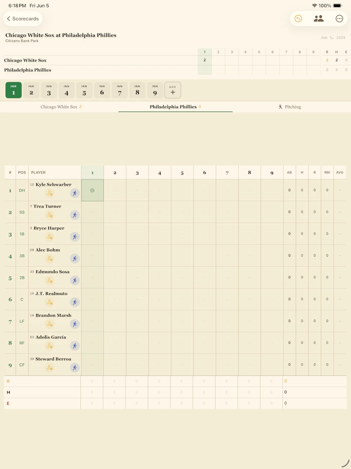This screenshot has width=351, height=469.
Task: Tap the Jun 5, 2026 date
Action: click(333, 38)
